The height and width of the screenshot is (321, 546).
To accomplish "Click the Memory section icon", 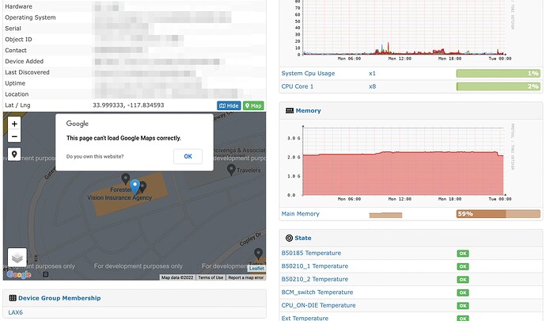I will (x=289, y=111).
